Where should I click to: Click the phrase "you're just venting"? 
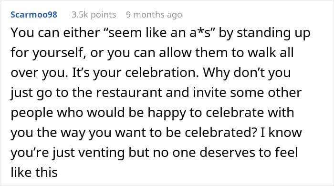[x=68, y=153]
